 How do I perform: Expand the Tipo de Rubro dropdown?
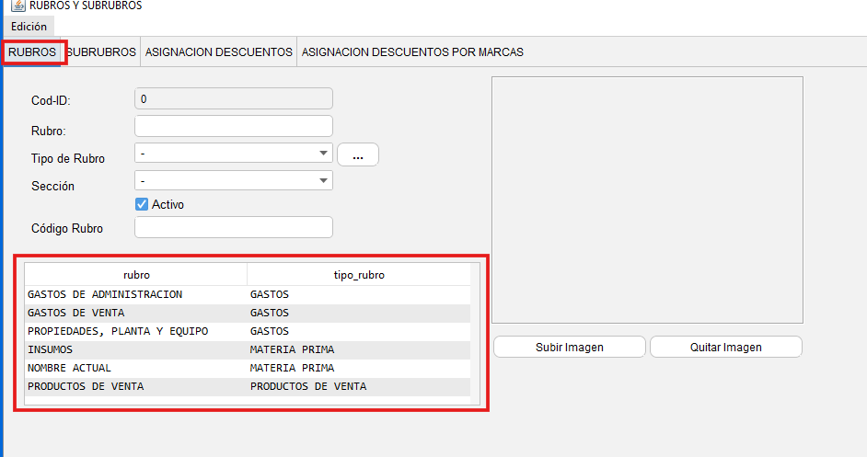(323, 154)
